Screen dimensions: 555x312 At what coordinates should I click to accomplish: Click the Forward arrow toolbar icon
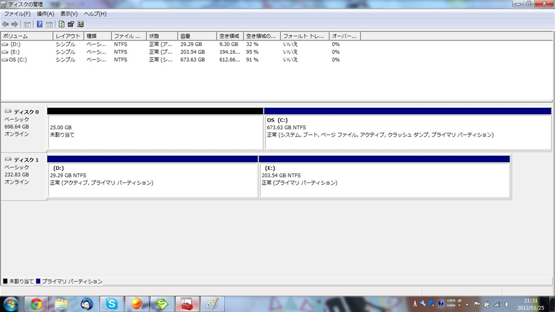pyautogui.click(x=15, y=24)
